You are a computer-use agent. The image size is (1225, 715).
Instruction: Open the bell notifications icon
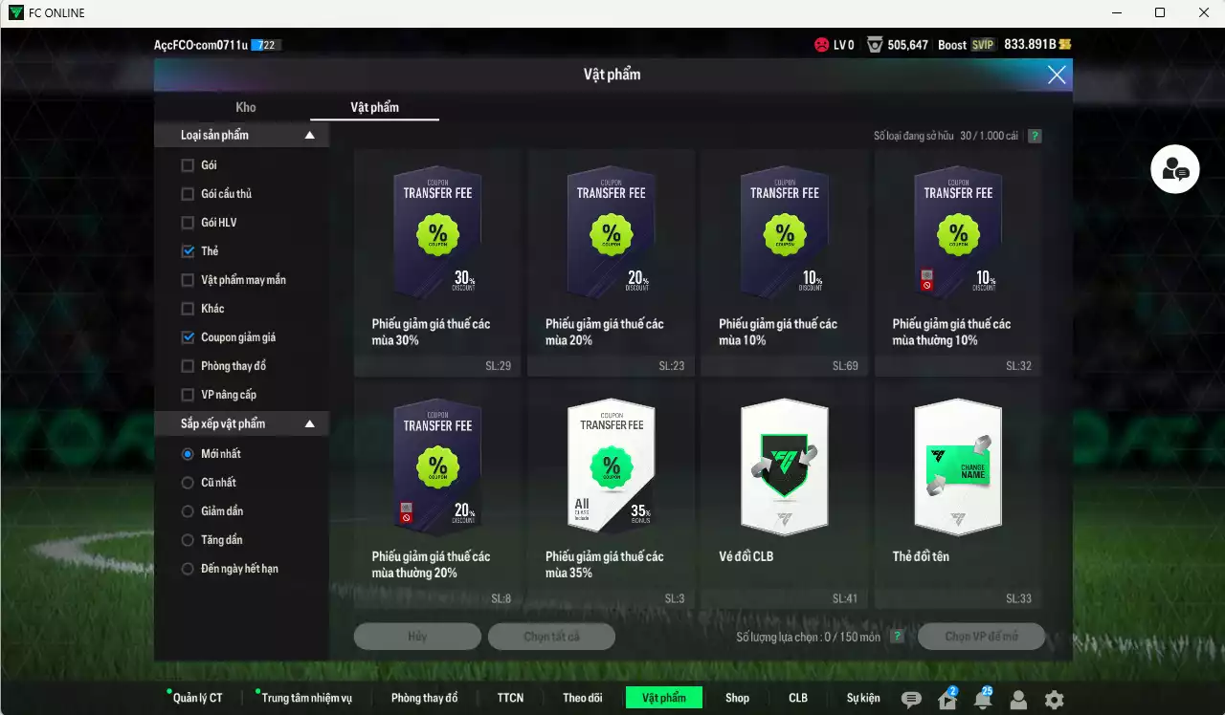(x=982, y=699)
